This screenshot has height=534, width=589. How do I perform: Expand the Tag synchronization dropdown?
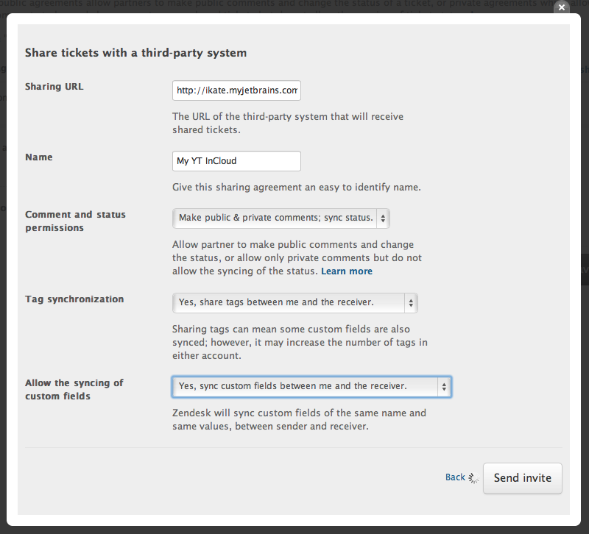coord(294,302)
